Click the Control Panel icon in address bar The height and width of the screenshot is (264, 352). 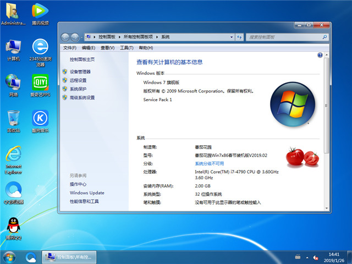pyautogui.click(x=88, y=37)
